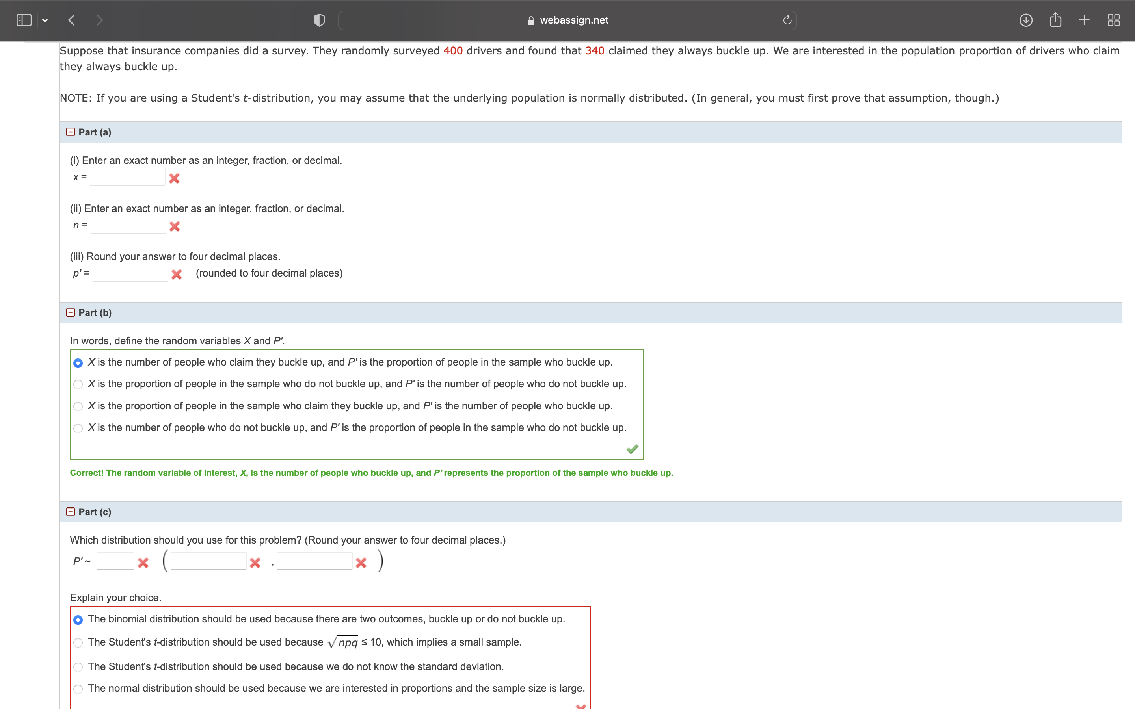Collapse the Part (b) section
Viewport: 1135px width, 709px height.
(71, 312)
